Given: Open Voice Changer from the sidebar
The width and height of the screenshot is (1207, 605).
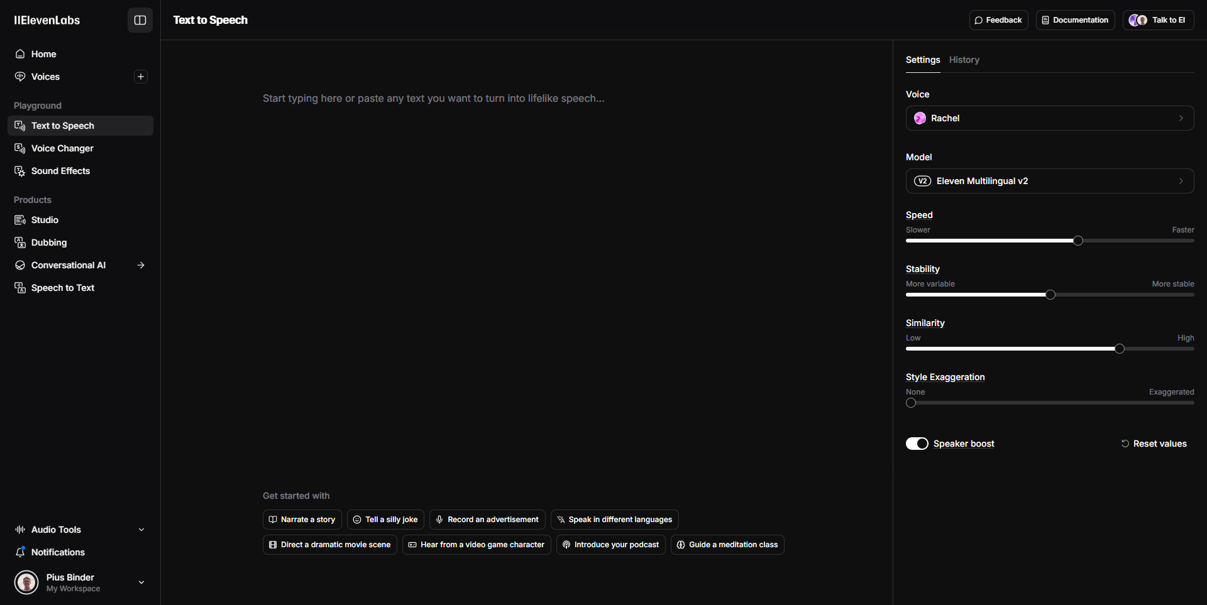Looking at the screenshot, I should 62,148.
